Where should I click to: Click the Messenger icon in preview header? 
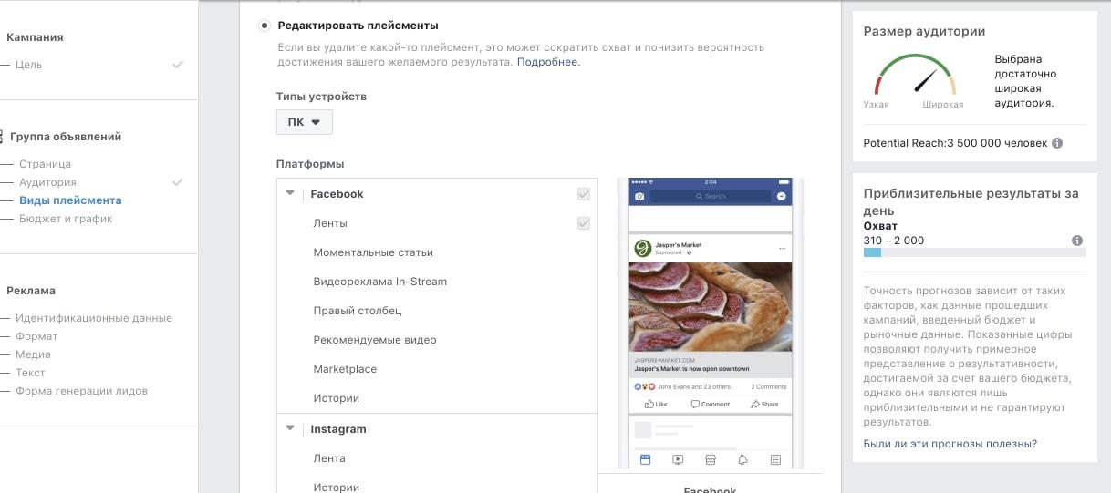click(782, 196)
